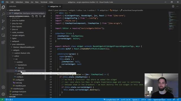The height and width of the screenshot is (101, 181).
Task: Open errors and warnings in status bar
Action: [x=9, y=100]
